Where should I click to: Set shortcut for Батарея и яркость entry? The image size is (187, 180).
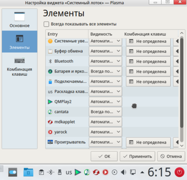coord(148,72)
